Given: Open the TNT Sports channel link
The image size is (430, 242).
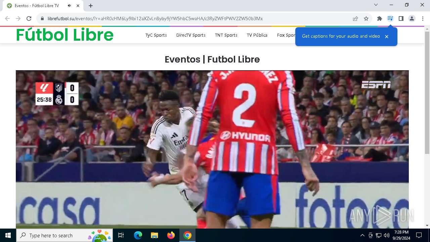Looking at the screenshot, I should [x=226, y=35].
